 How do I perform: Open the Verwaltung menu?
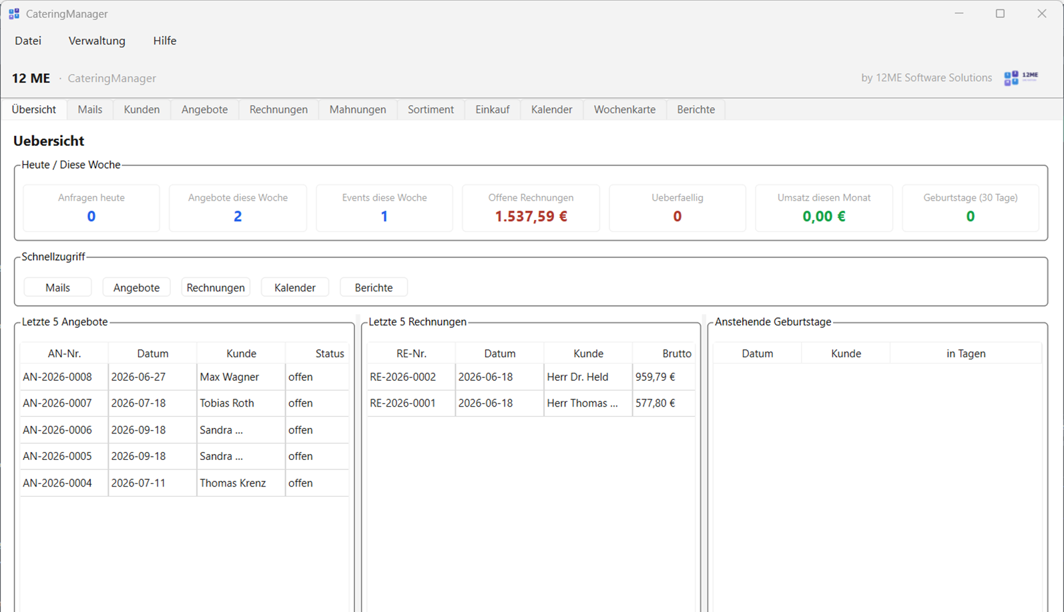(97, 41)
